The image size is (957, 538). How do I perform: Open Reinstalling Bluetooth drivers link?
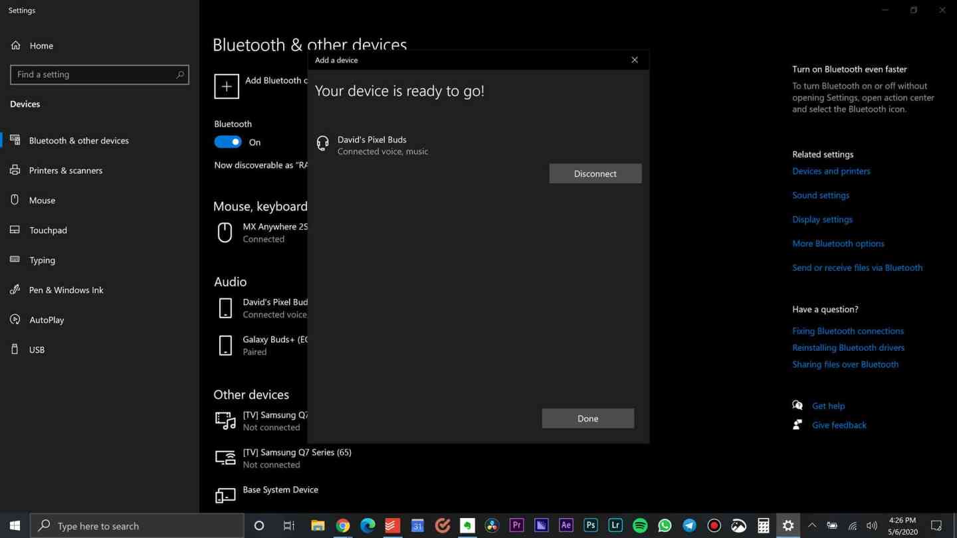click(848, 347)
